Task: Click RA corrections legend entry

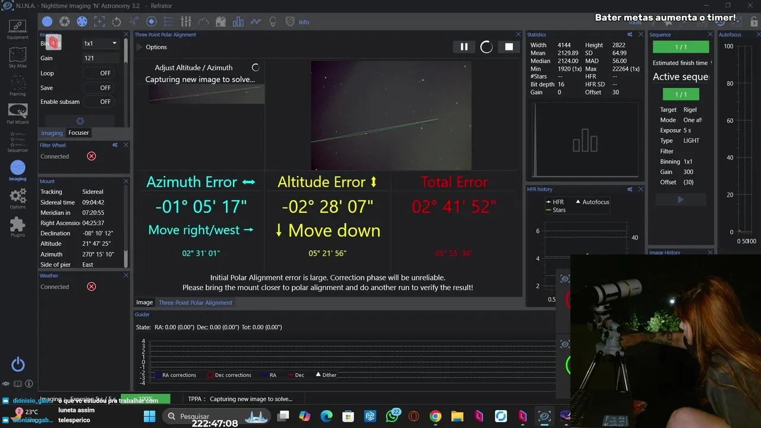Action: pyautogui.click(x=175, y=375)
